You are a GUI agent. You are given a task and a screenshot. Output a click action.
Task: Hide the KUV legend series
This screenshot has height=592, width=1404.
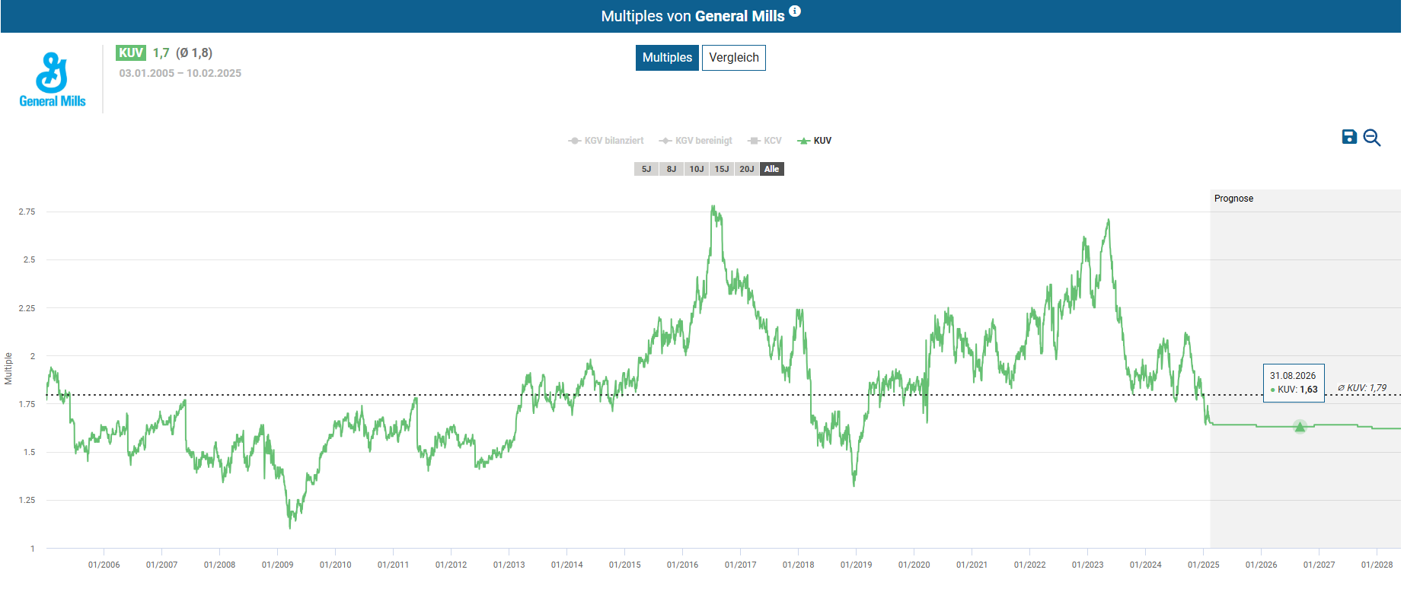pyautogui.click(x=815, y=141)
